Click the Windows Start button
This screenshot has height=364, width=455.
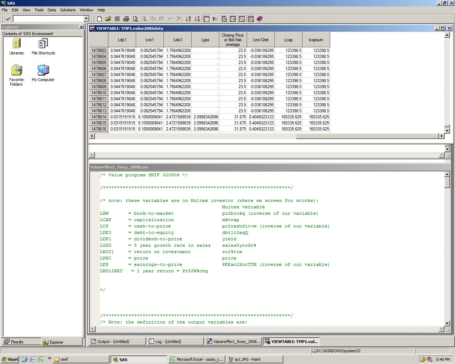click(x=10, y=359)
